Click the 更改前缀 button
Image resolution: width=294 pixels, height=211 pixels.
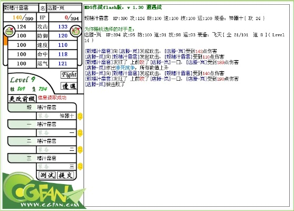tap(22, 99)
